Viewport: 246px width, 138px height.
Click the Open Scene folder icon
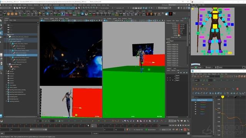[17, 8]
